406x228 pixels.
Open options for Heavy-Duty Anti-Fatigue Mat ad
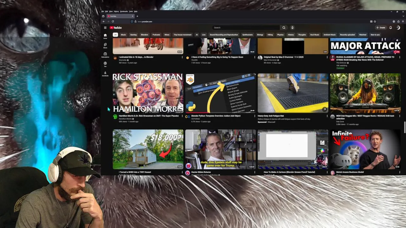[x=327, y=116]
